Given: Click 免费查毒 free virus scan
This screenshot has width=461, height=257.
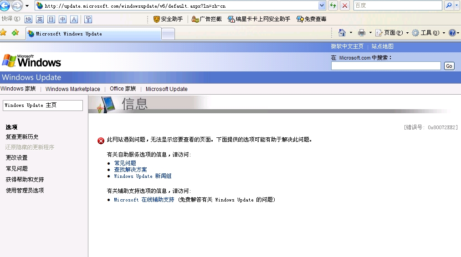Looking at the screenshot, I should pyautogui.click(x=312, y=19).
